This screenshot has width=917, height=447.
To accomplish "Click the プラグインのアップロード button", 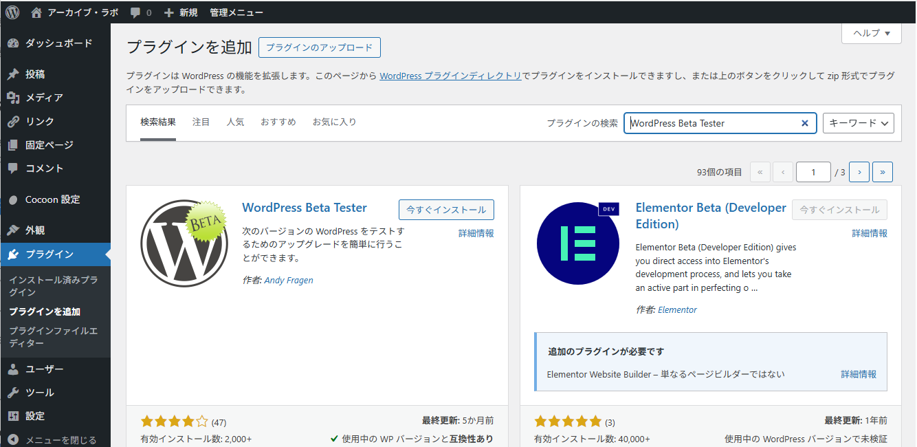I will point(320,47).
